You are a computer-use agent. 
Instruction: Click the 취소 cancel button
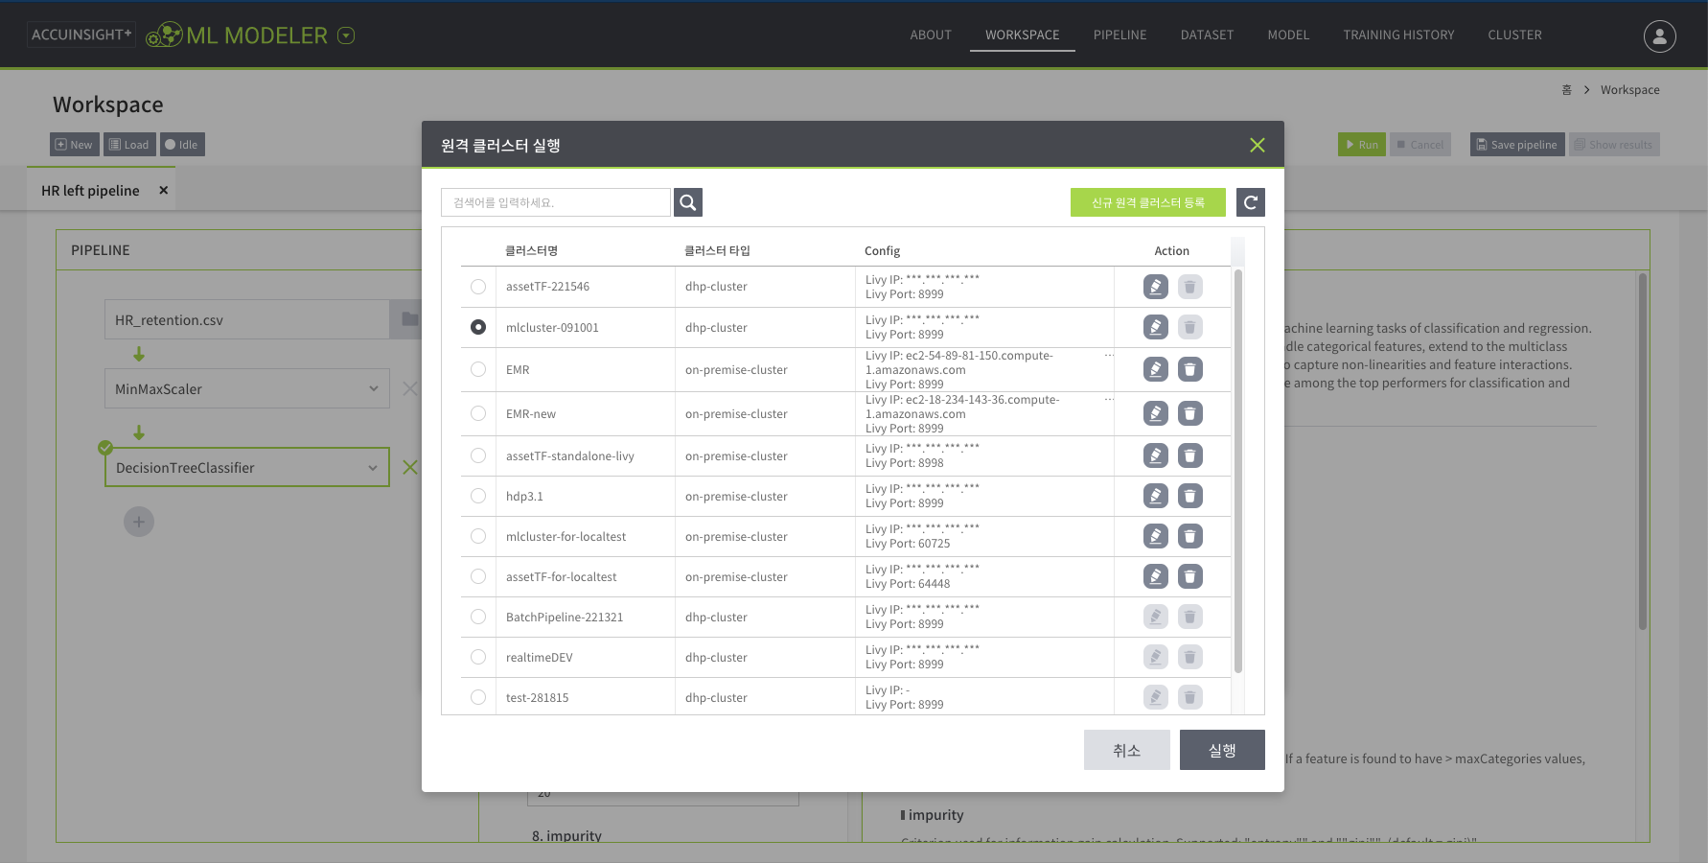point(1127,750)
